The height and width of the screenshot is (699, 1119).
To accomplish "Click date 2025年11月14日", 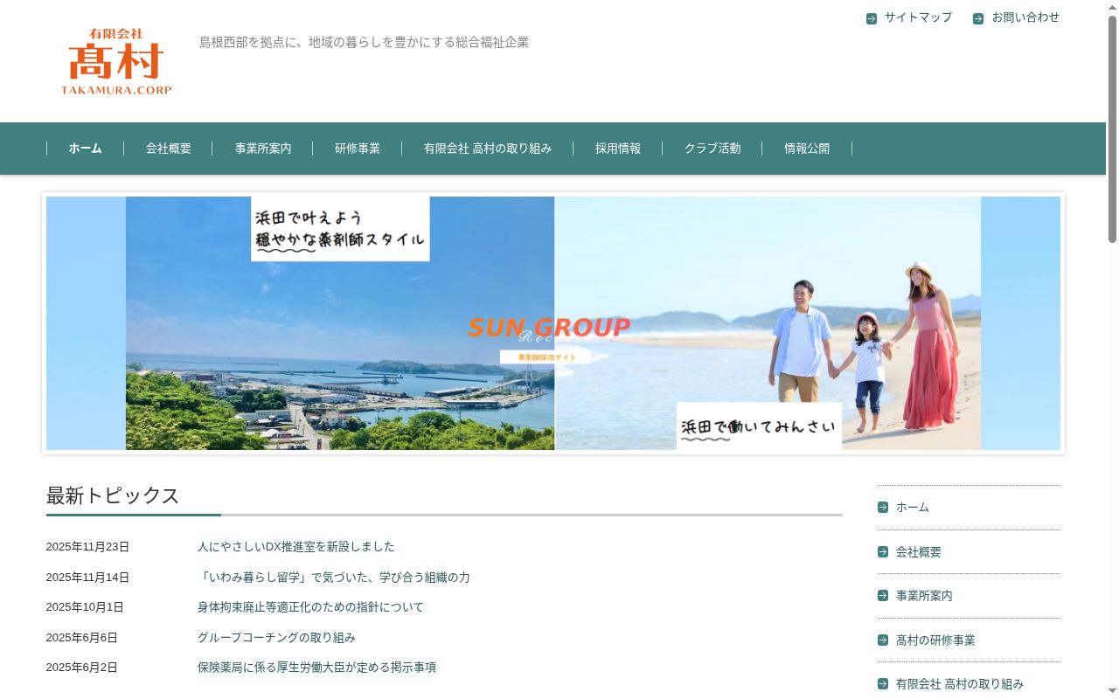I will coord(87,578).
